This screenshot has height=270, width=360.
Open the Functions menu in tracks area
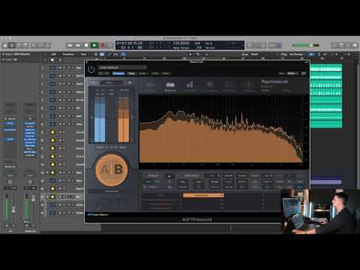pyautogui.click(x=69, y=54)
